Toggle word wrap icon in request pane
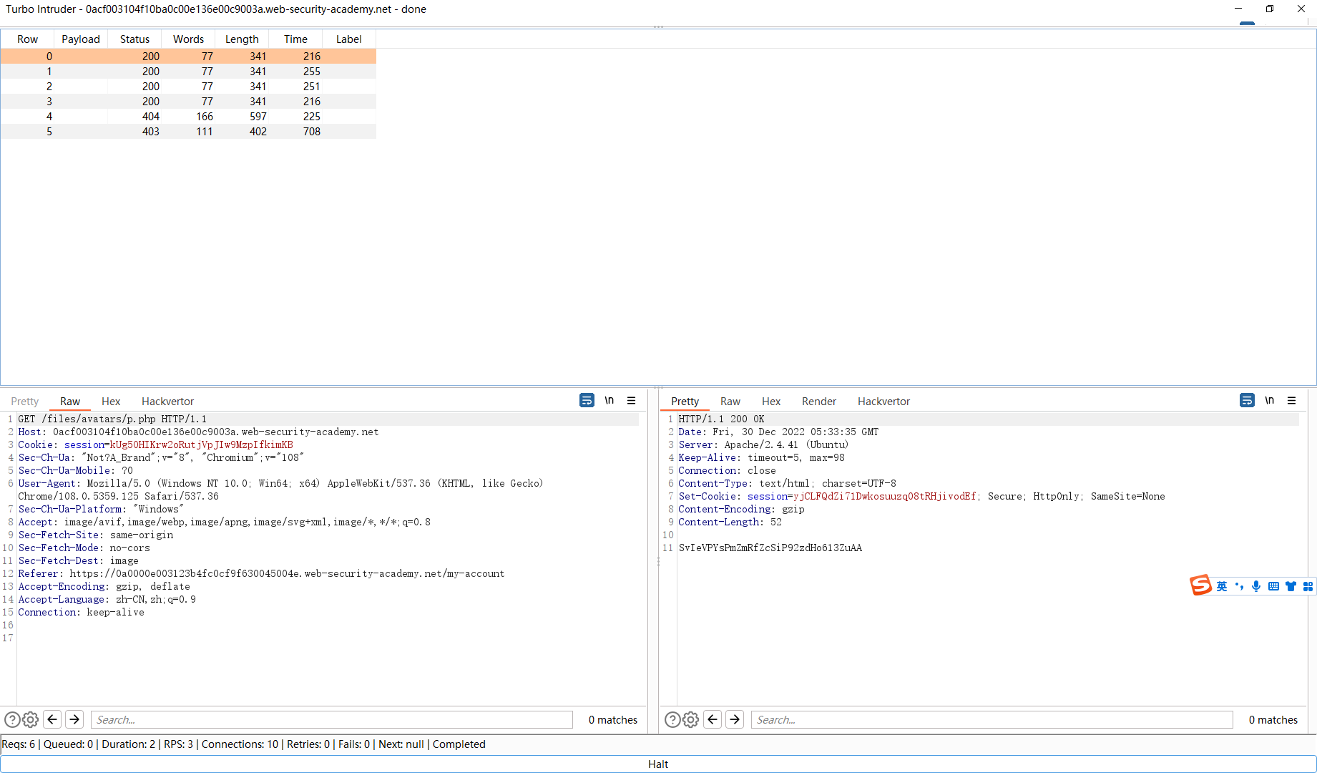This screenshot has width=1317, height=773. pyautogui.click(x=587, y=400)
